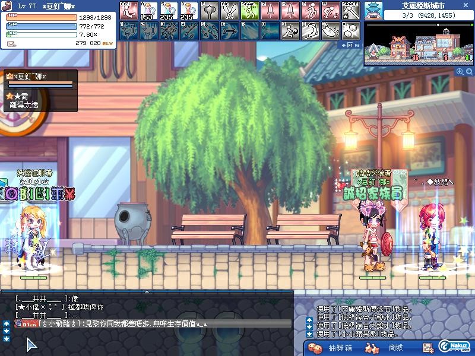Use the potion in slot S
This screenshot has height=356, width=475.
169,11
